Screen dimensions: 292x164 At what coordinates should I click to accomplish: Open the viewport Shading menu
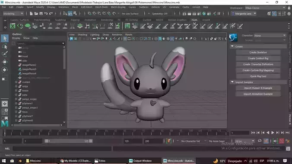tap(83, 35)
